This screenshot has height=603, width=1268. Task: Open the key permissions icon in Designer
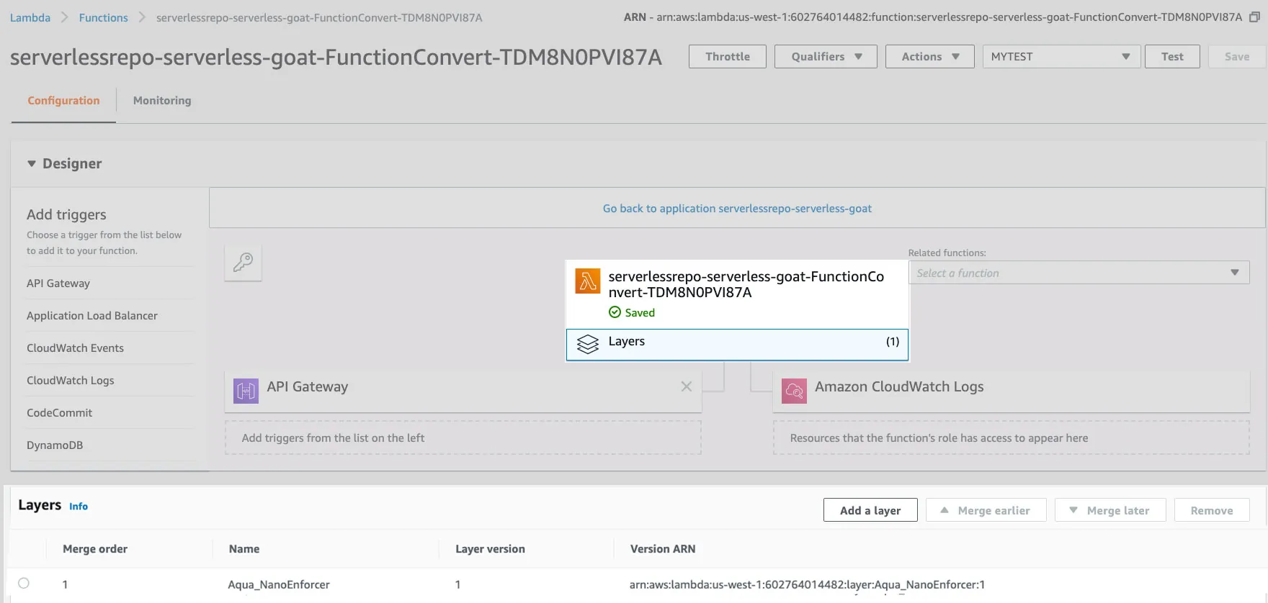[243, 262]
